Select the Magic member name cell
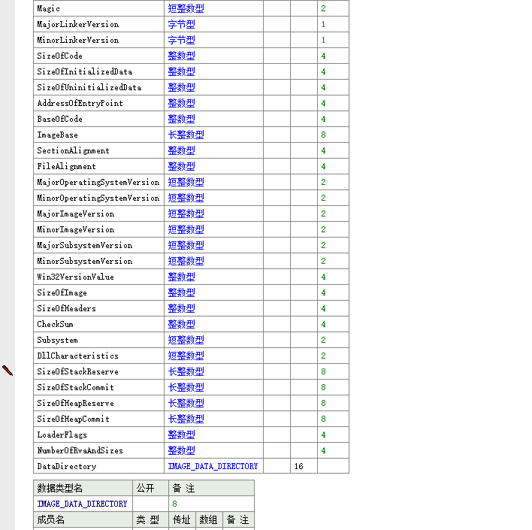The height and width of the screenshot is (530, 532). tap(98, 8)
